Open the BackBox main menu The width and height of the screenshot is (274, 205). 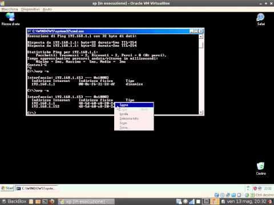coord(14,202)
